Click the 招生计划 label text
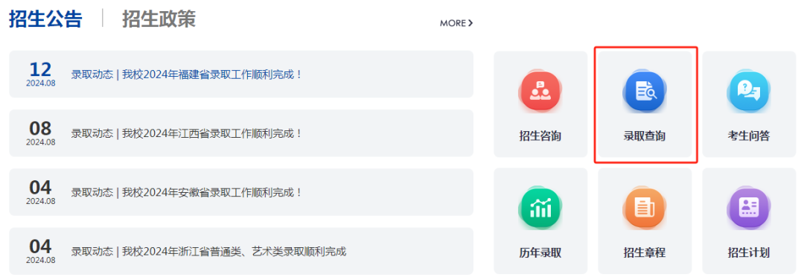Viewport: 804px width, 280px height. tap(749, 253)
